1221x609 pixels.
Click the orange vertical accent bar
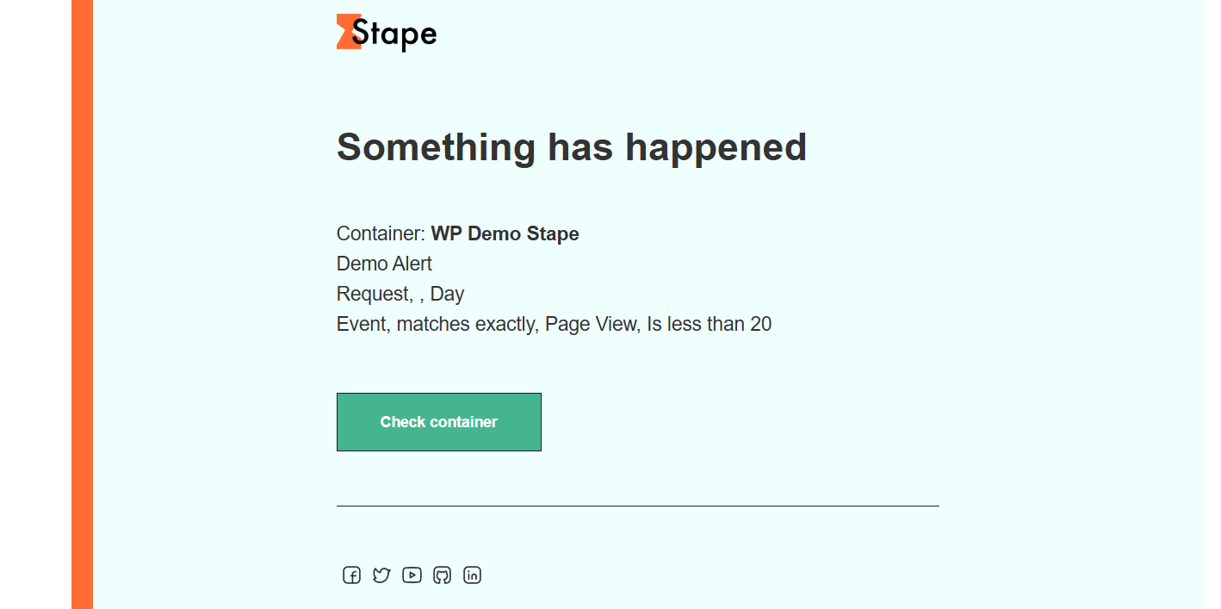[x=82, y=304]
